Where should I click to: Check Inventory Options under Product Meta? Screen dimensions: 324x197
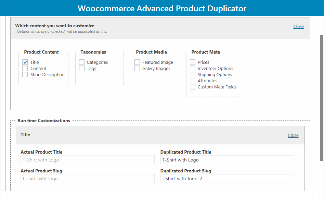(x=193, y=68)
